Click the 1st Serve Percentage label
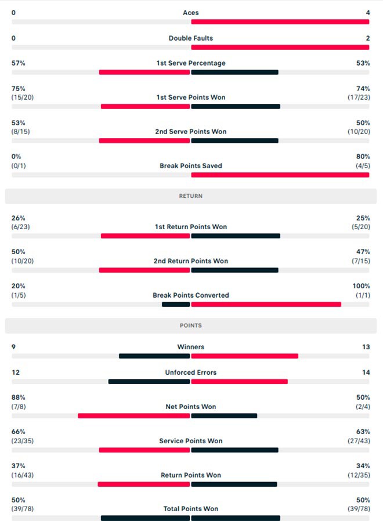383x521 pixels. 191,63
